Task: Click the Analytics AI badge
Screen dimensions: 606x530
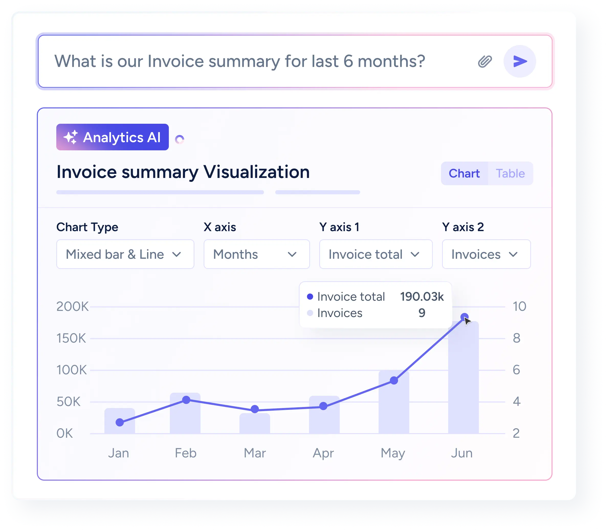Action: point(113,137)
